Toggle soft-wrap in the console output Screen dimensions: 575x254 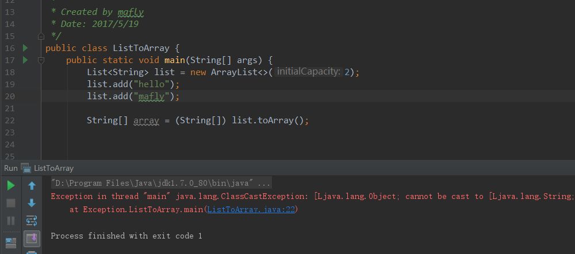[x=32, y=220]
